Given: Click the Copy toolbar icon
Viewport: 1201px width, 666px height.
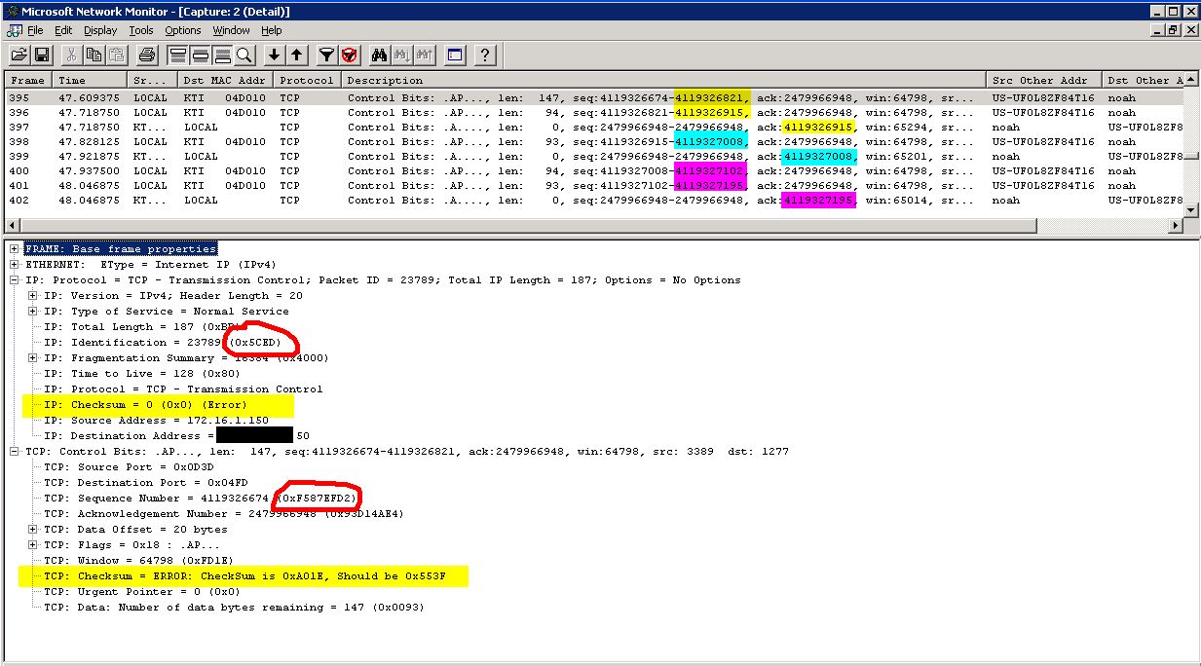Looking at the screenshot, I should click(94, 55).
